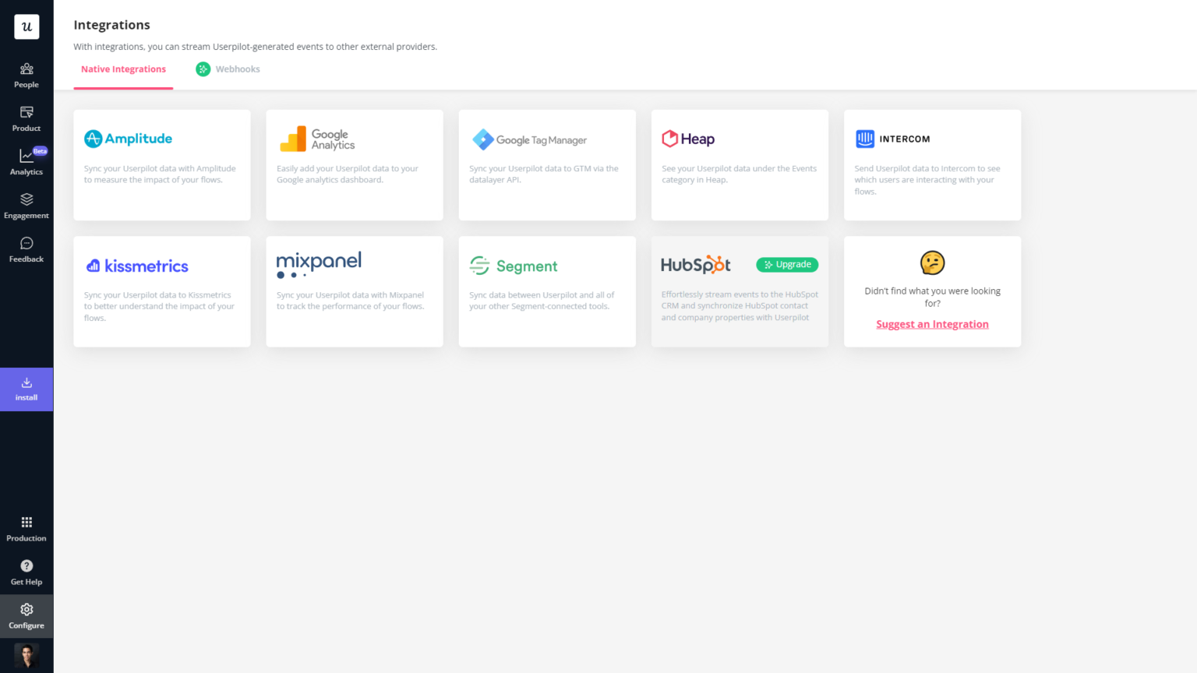1197x673 pixels.
Task: Select the Product icon in the sidebar
Action: 26,118
